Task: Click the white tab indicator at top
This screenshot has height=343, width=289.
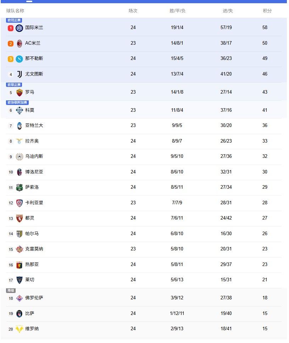Action: (29, 1)
